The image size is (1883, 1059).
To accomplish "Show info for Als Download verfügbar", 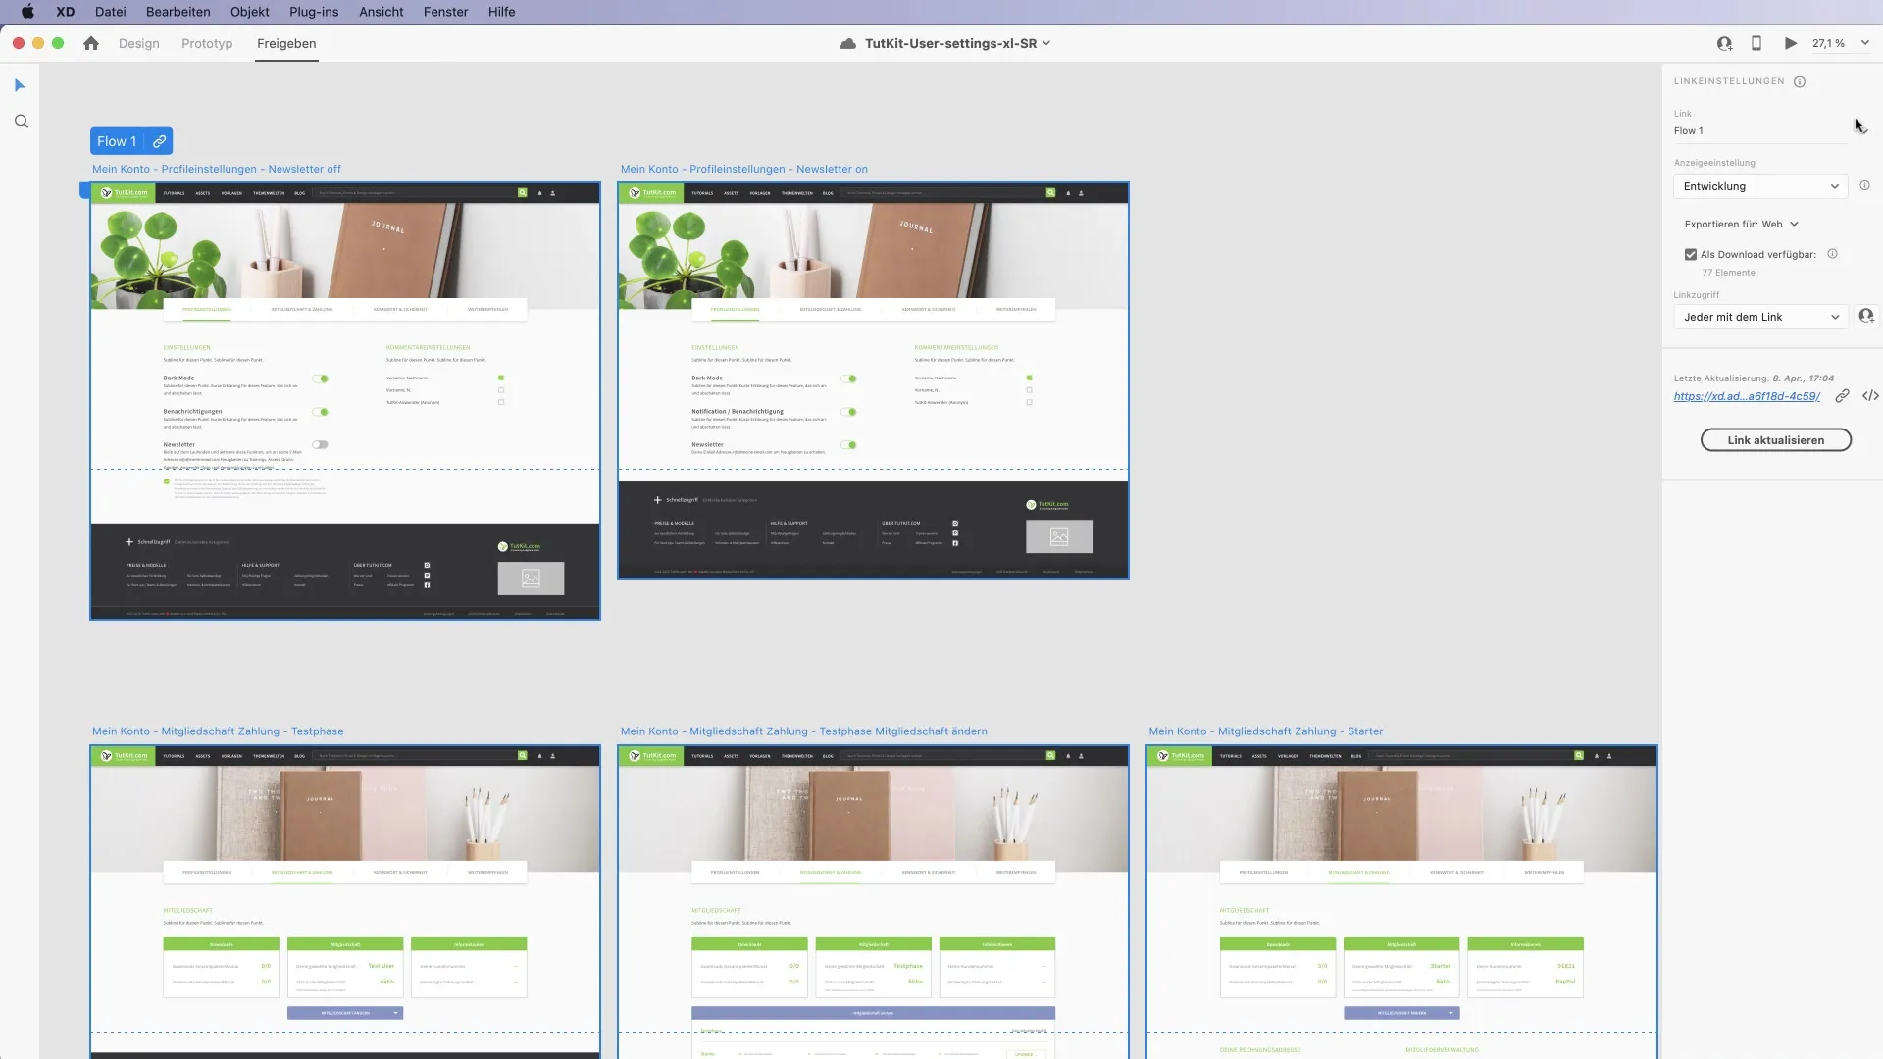I will (x=1832, y=254).
